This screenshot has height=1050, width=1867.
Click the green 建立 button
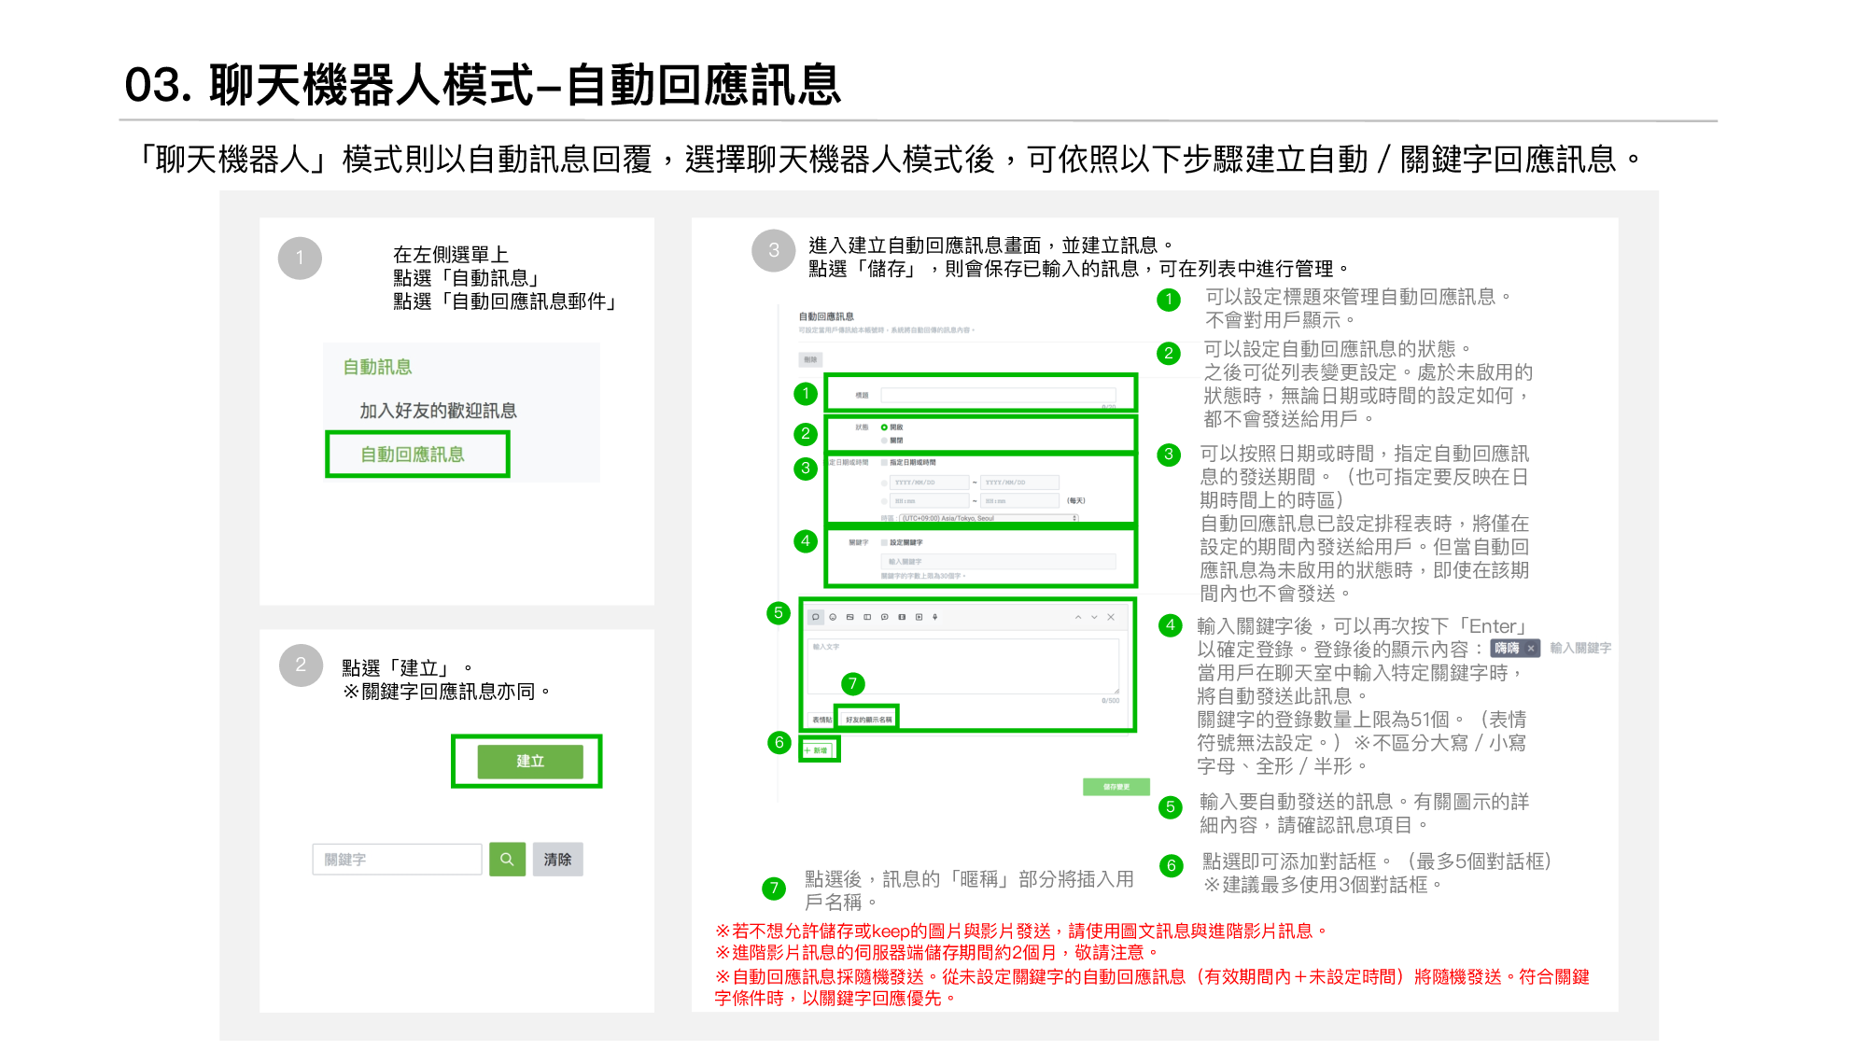[530, 761]
